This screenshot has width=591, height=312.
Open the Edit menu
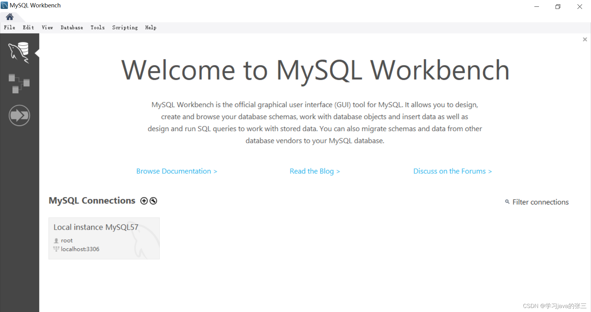coord(28,27)
